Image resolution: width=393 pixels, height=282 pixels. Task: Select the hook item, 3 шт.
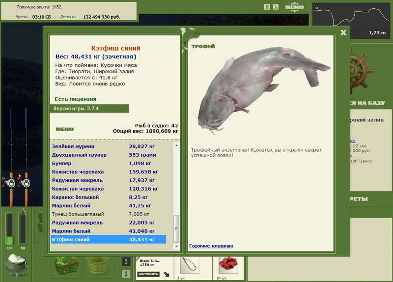coord(189,266)
